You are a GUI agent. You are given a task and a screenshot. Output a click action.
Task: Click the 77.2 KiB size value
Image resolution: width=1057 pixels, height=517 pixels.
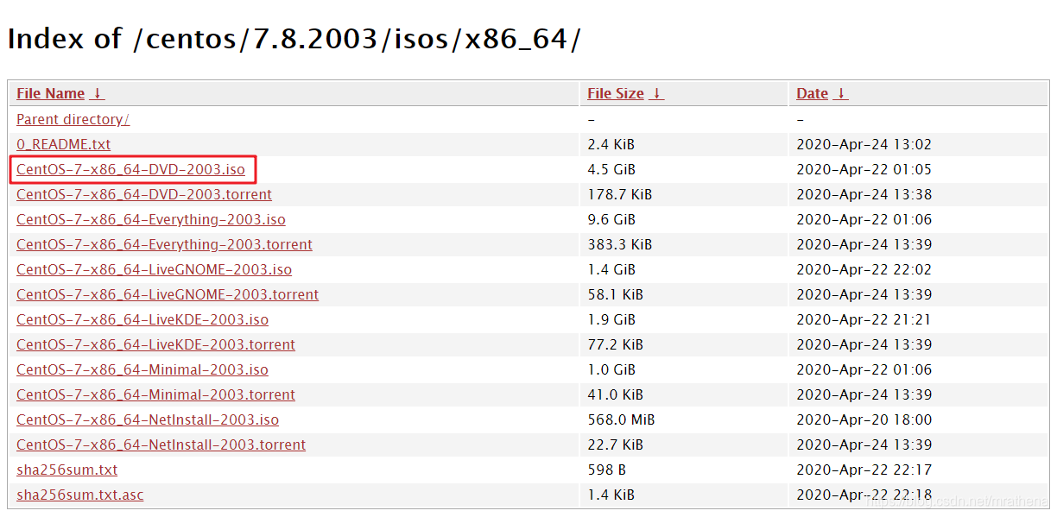(x=615, y=344)
